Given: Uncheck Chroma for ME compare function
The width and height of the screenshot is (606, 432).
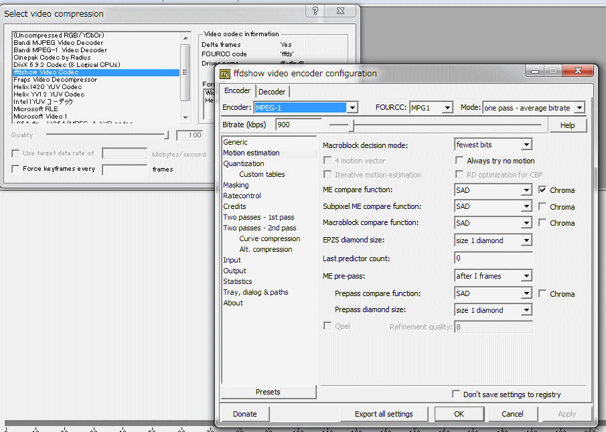Looking at the screenshot, I should coord(542,190).
